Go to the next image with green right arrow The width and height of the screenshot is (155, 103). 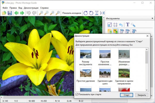tap(22, 13)
